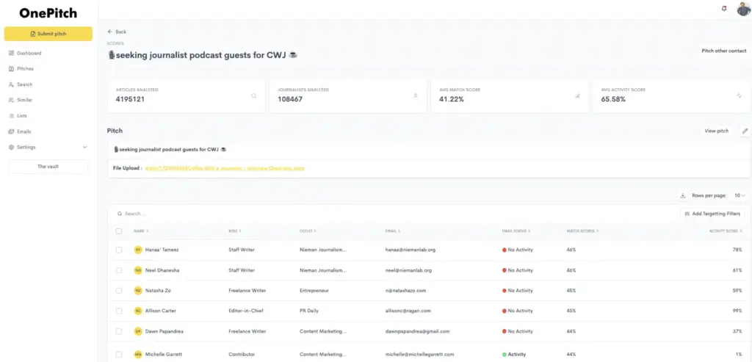
Task: Click Pitch other contact button
Action: point(723,51)
